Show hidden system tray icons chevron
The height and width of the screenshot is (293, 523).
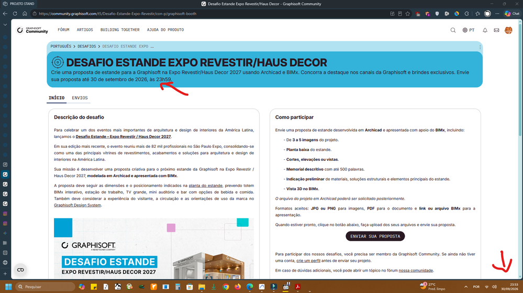click(x=466, y=287)
